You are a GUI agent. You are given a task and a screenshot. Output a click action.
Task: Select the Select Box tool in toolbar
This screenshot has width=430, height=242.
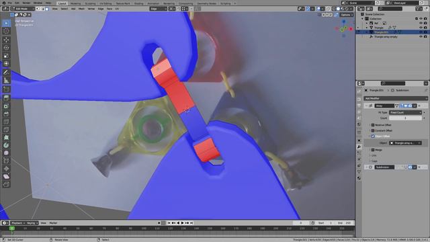pyautogui.click(x=6, y=23)
